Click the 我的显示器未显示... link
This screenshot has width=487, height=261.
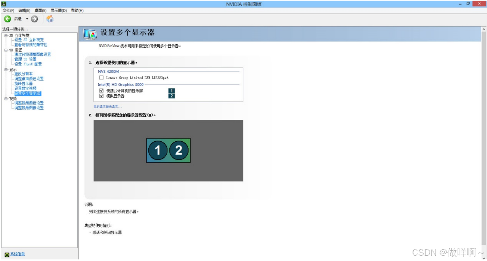(108, 107)
